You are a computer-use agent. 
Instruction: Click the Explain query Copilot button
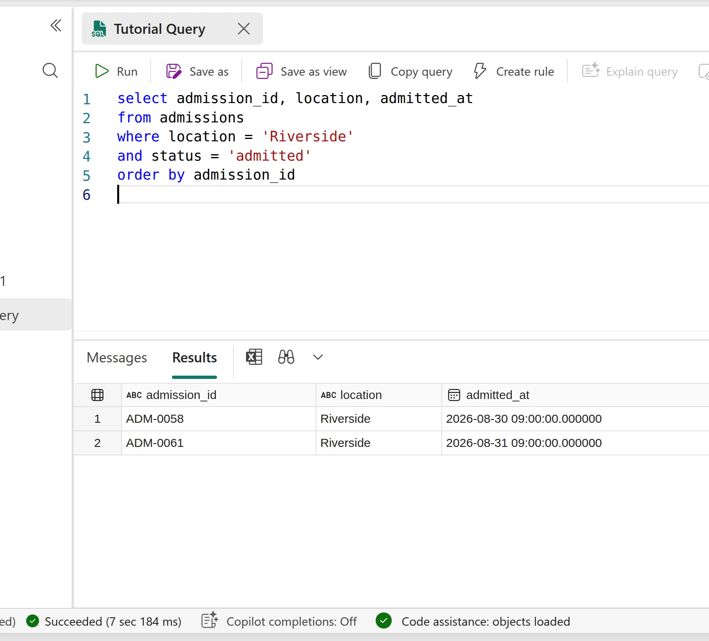(x=630, y=71)
